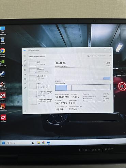Click the Производительность page title
Image resolution: width=126 pixels, height=168 pixels.
point(37,56)
